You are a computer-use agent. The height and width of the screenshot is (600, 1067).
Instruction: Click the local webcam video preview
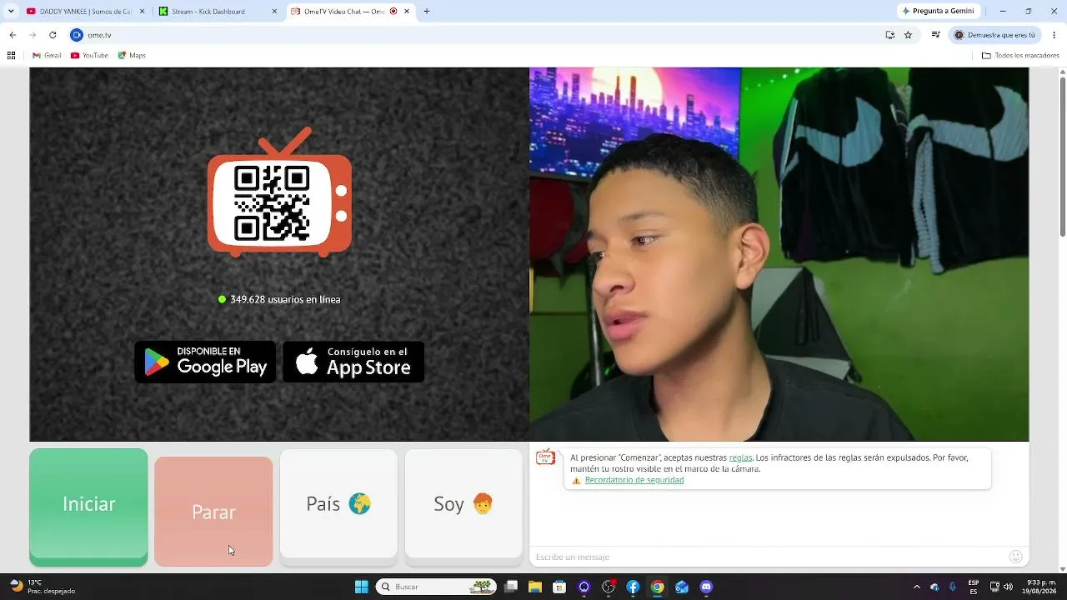779,254
